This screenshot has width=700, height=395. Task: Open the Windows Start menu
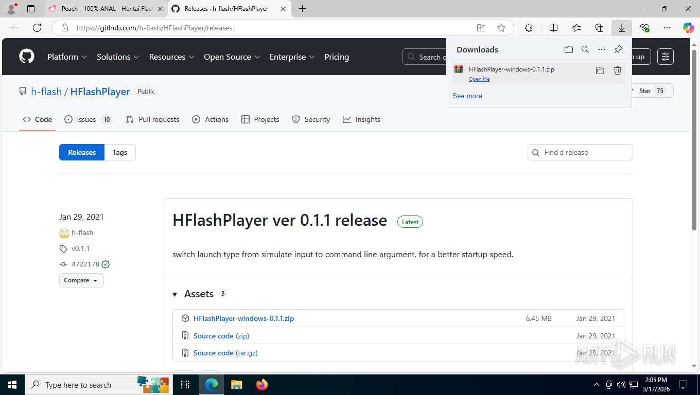coord(12,385)
